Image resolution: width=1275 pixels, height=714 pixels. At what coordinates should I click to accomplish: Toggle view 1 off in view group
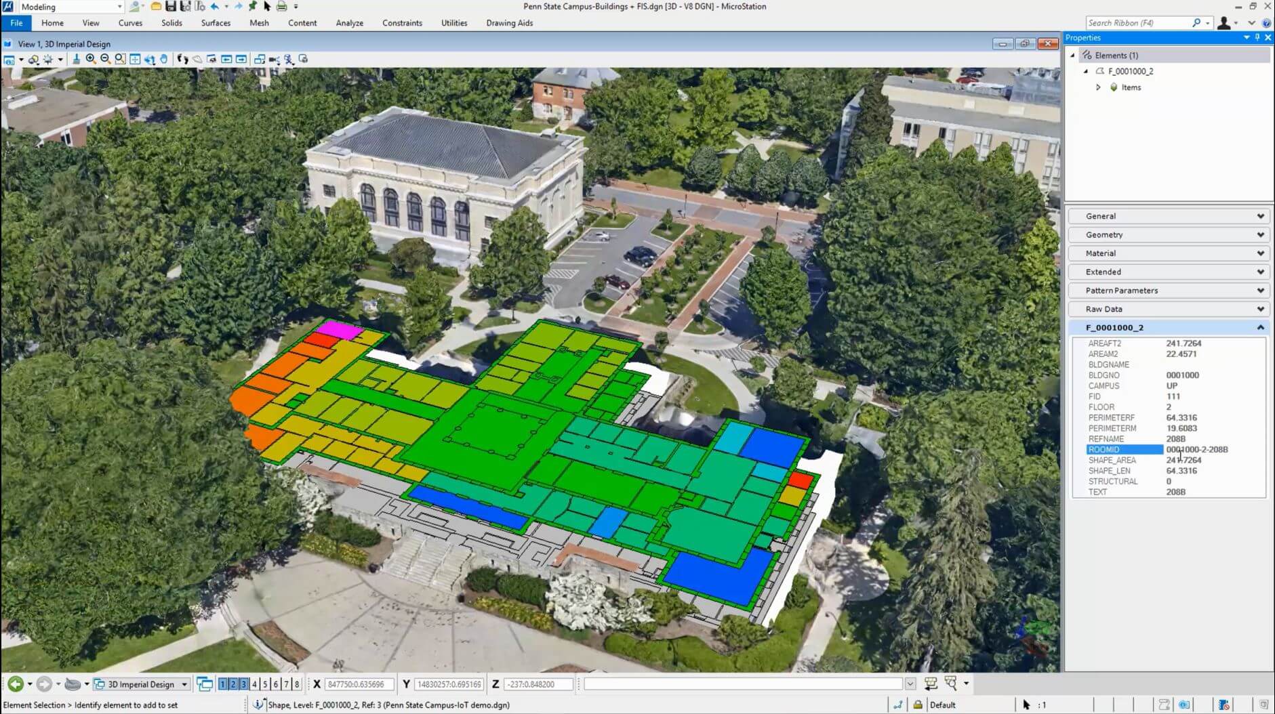coord(222,684)
